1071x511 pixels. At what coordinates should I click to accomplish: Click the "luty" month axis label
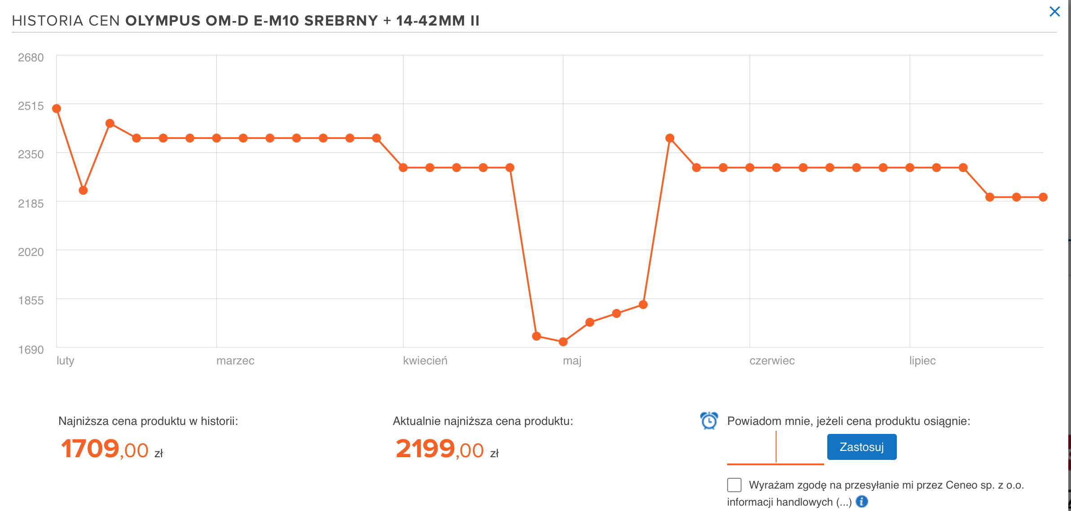pyautogui.click(x=66, y=361)
